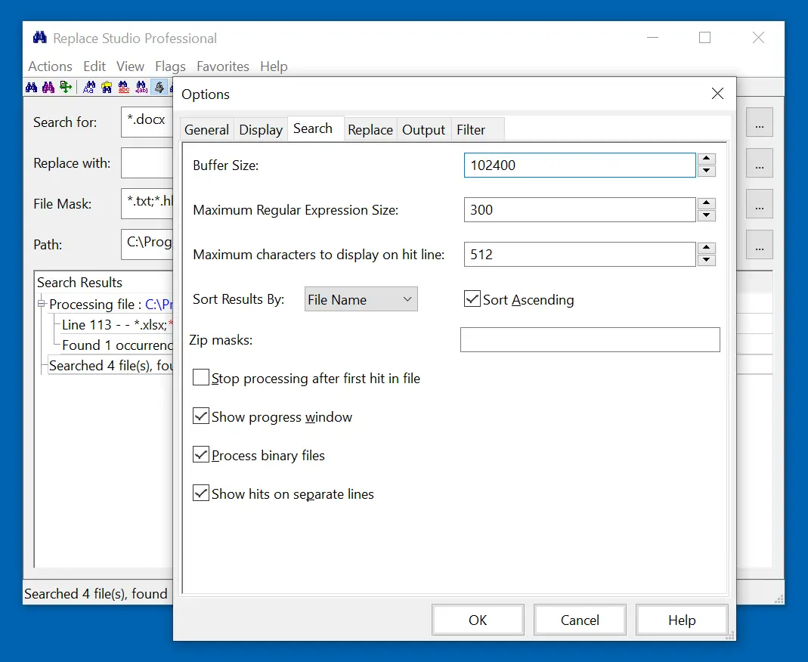Image resolution: width=808 pixels, height=662 pixels.
Task: Uncheck Process binary files option
Action: point(201,454)
